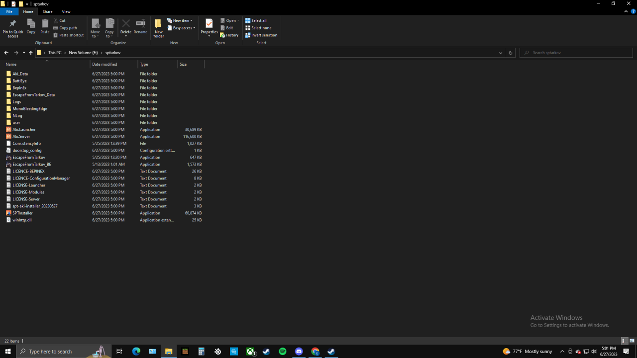The height and width of the screenshot is (358, 637).
Task: Expand the address bar history dropdown
Action: pyautogui.click(x=501, y=53)
